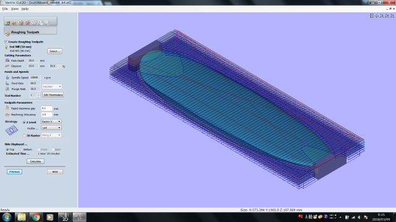
Task: Open the feed rate units dropdown
Action: [52, 86]
